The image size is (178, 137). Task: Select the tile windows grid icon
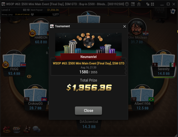click(153, 4)
